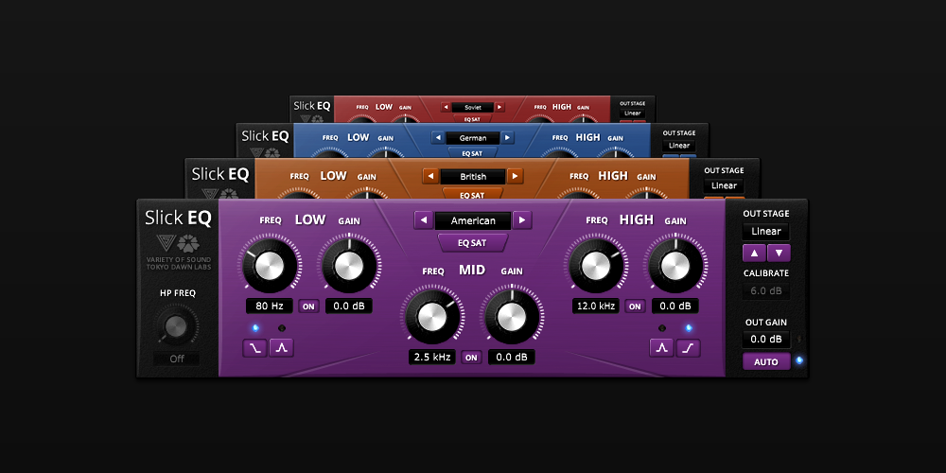The image size is (946, 473).
Task: Click the MID FREQ knob
Action: coord(432,316)
